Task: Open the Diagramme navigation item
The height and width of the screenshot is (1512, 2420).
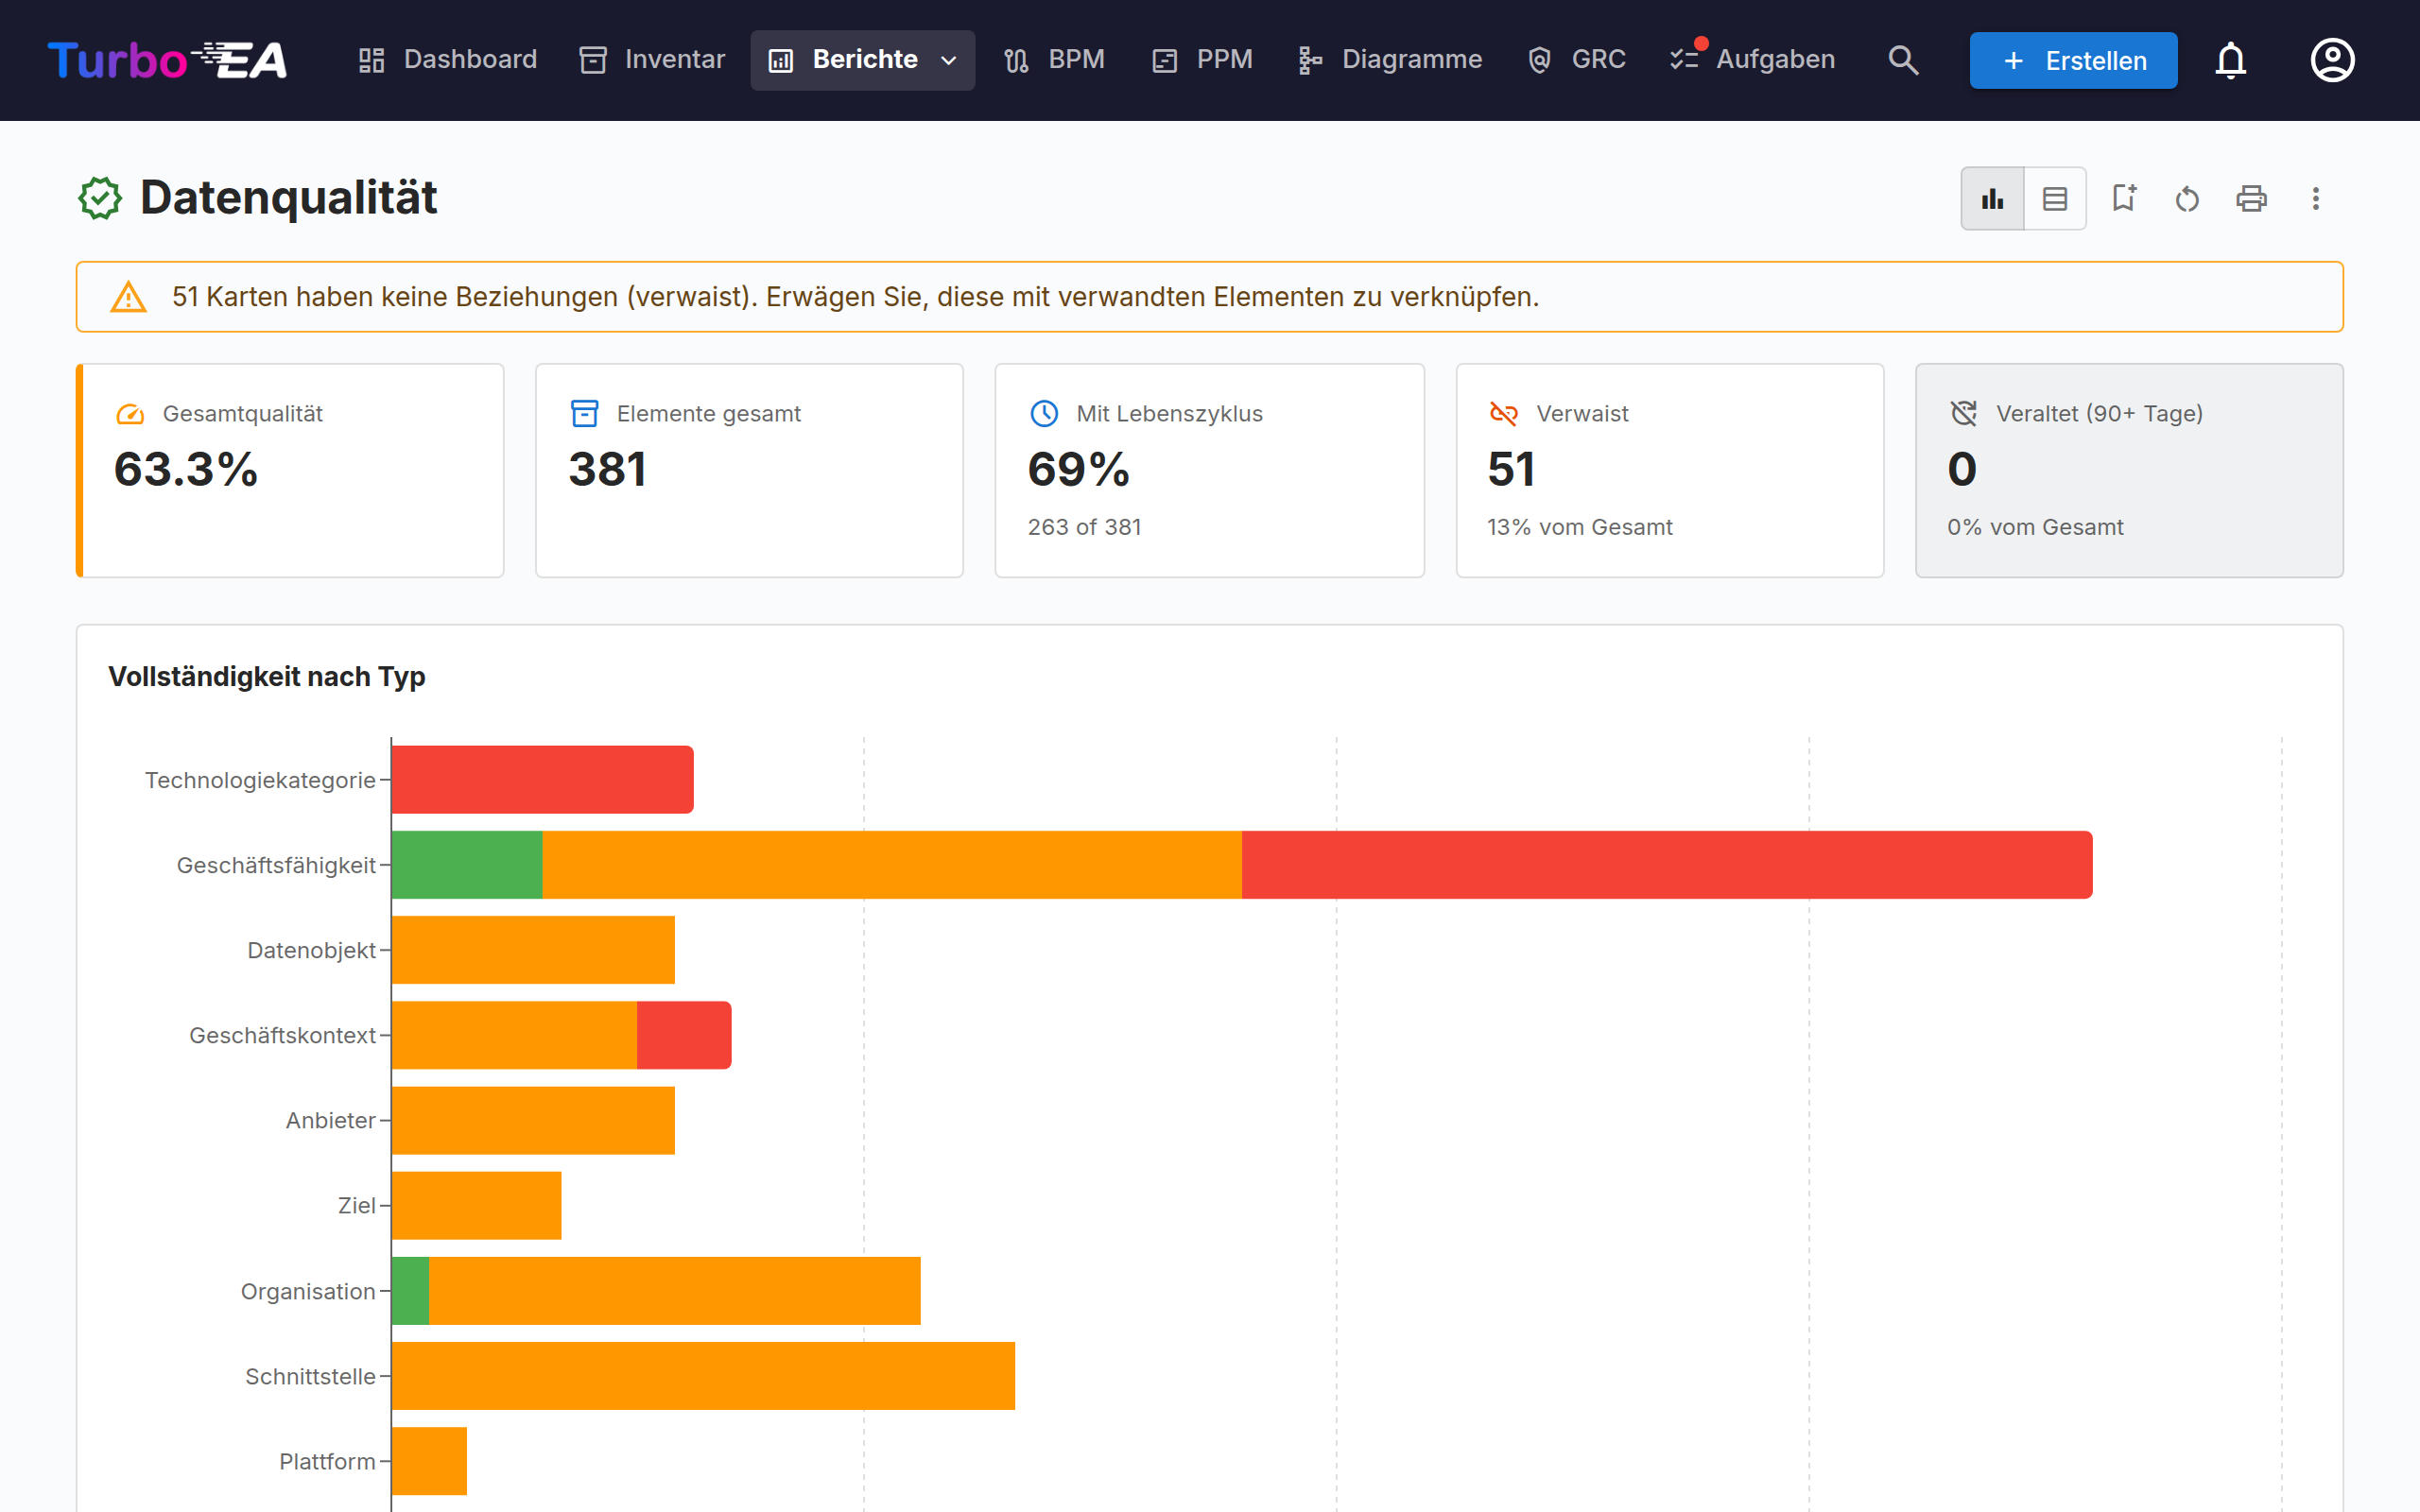Action: point(1390,60)
